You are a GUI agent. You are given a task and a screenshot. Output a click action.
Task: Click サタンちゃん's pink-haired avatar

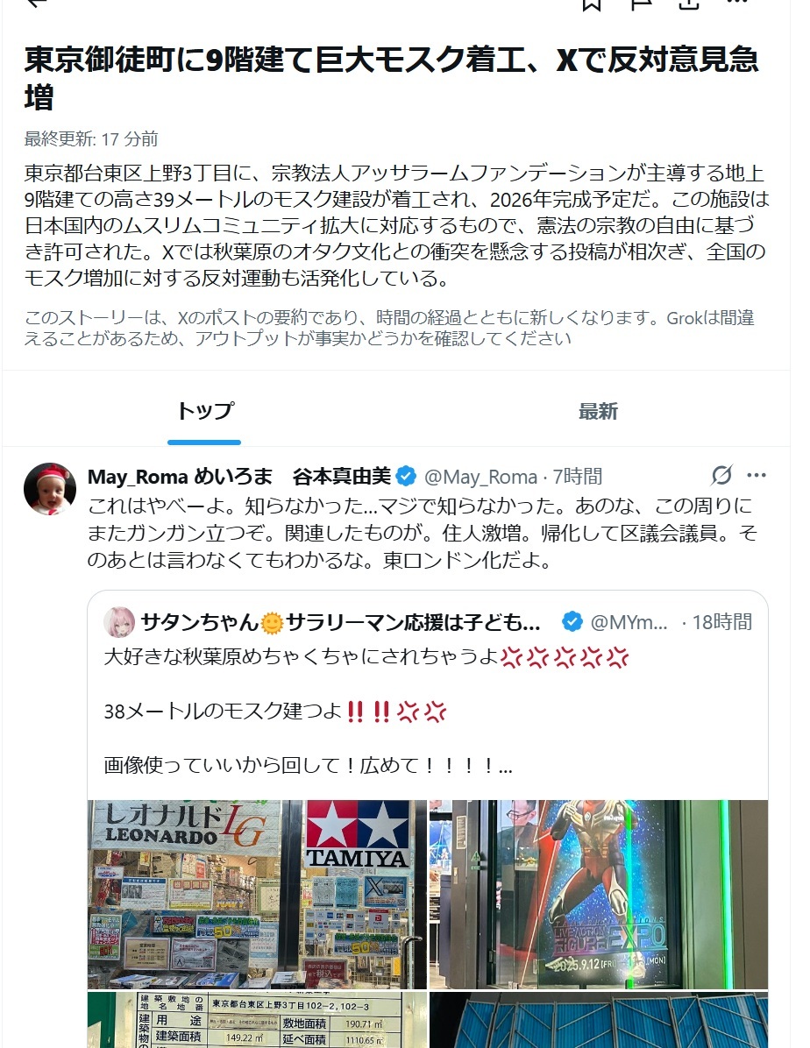119,622
